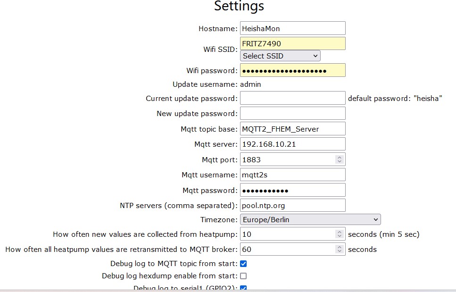Click the Wifi password field
Viewport: 456px width, 292px height.
point(292,71)
